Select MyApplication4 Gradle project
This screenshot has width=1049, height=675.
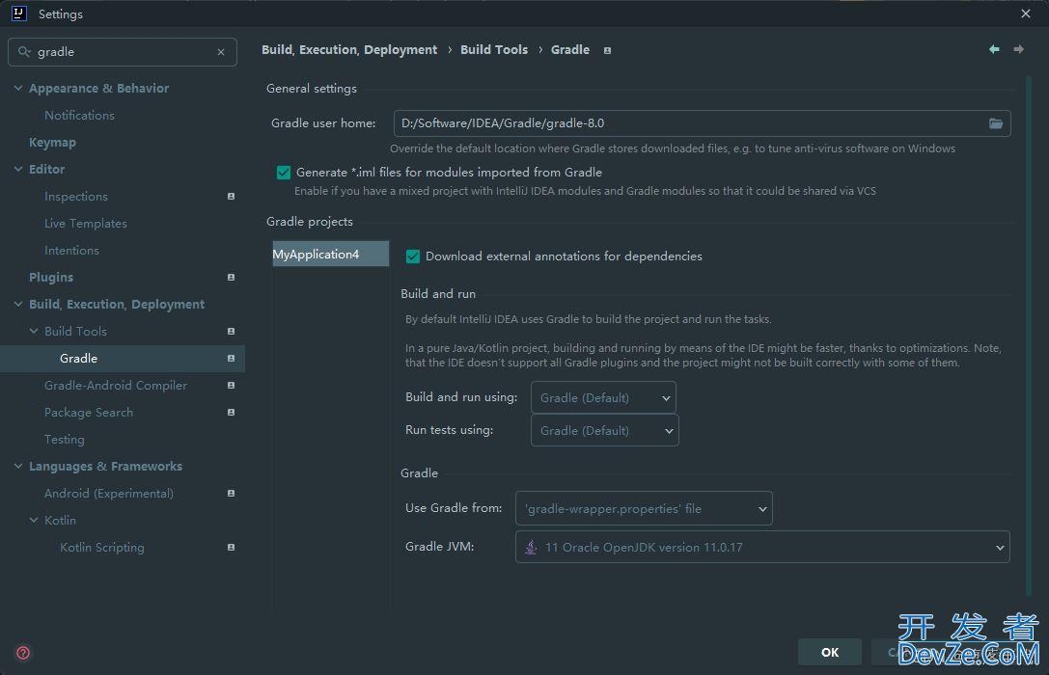pyautogui.click(x=330, y=254)
